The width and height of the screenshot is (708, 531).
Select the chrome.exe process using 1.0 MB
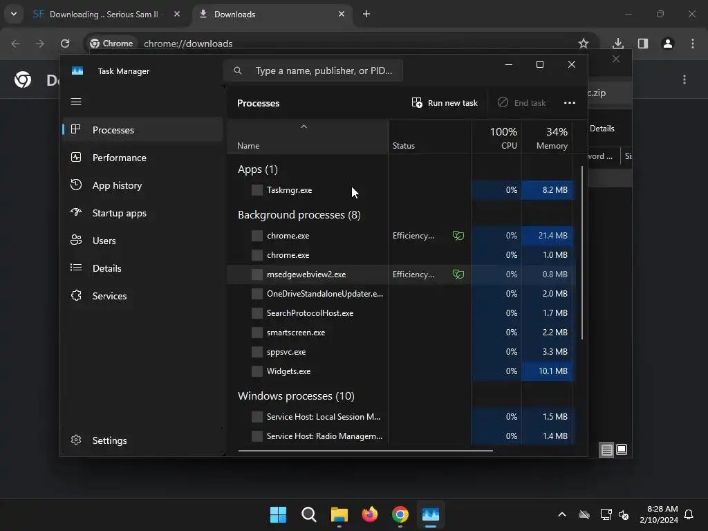(400, 255)
